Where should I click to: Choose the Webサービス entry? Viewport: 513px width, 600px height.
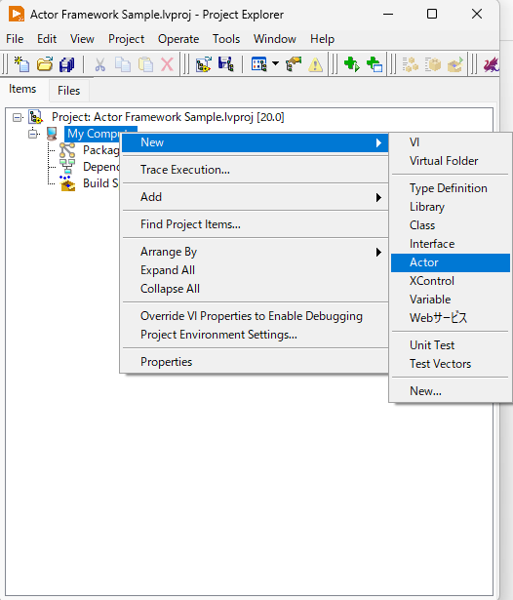pyautogui.click(x=451, y=318)
